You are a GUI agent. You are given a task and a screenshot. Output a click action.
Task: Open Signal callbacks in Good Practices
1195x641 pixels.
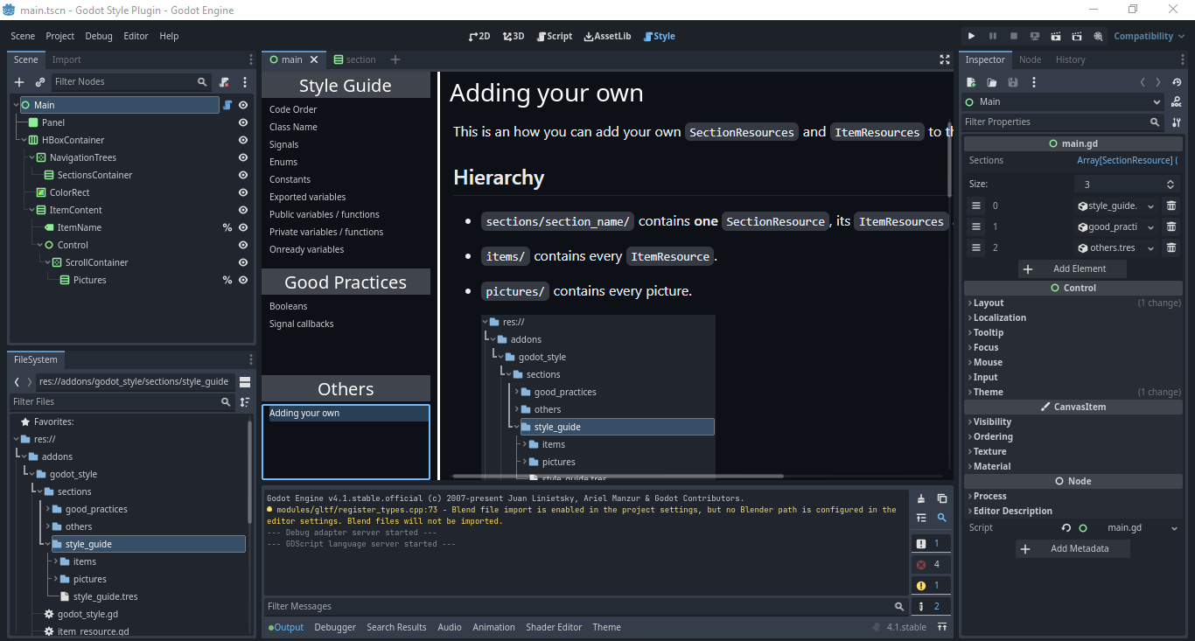click(x=302, y=324)
